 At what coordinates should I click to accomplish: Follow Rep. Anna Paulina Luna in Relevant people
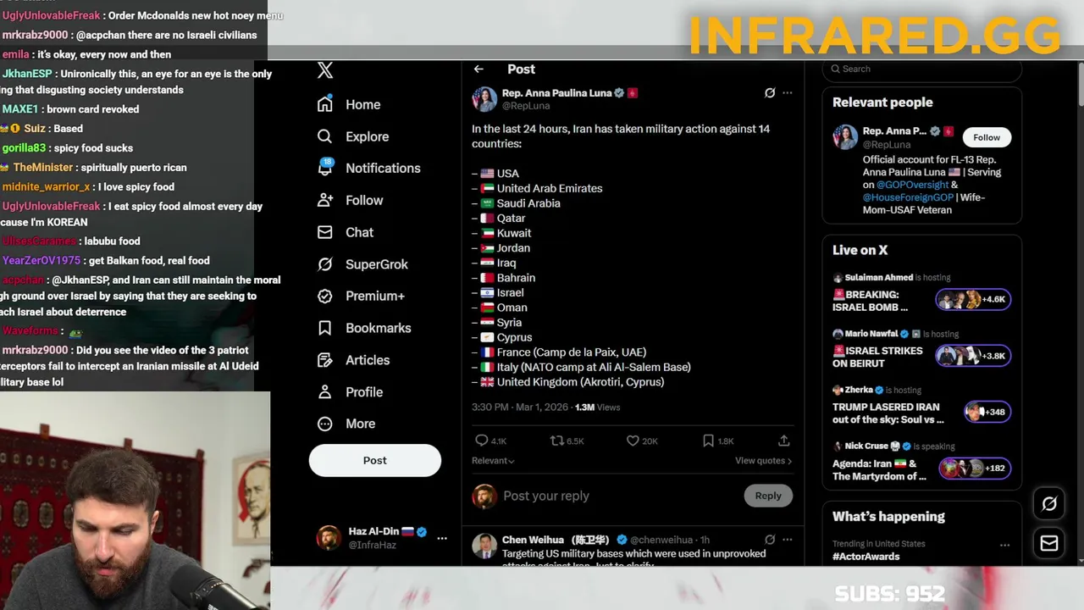(x=987, y=137)
